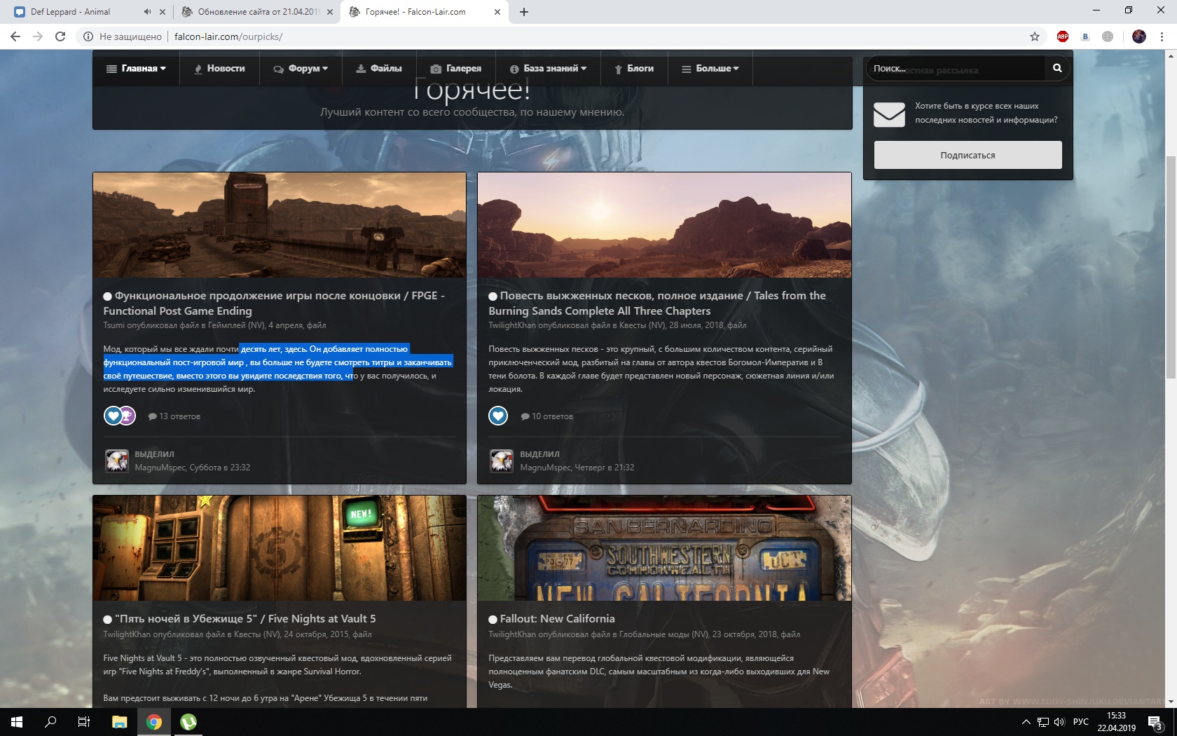Open the Галерея menu item

(x=456, y=69)
